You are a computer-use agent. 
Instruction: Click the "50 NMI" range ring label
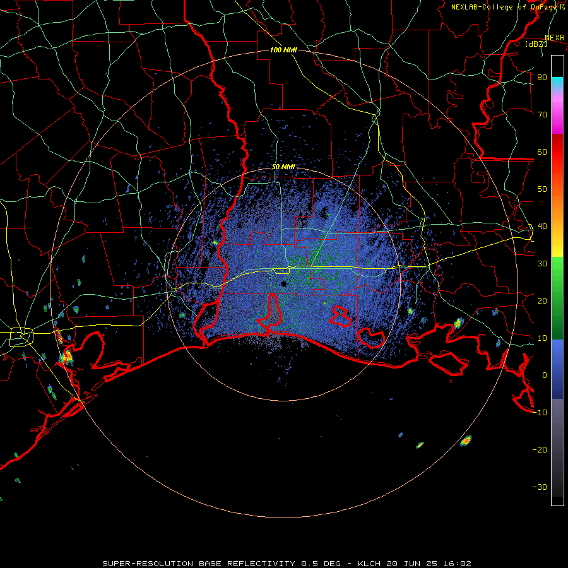tap(283, 167)
